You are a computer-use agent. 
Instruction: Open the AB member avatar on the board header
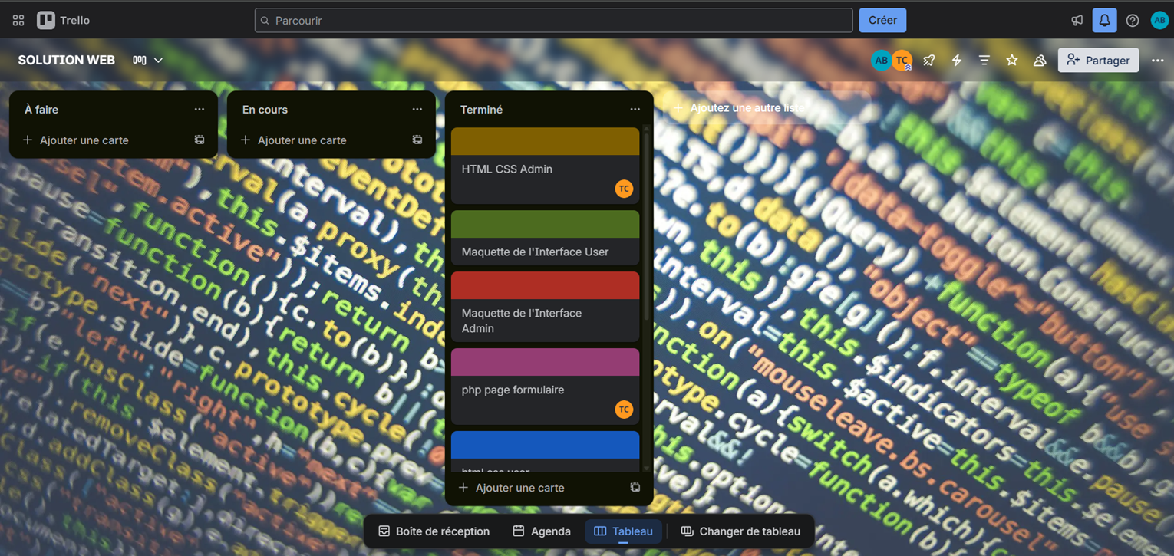click(x=881, y=60)
